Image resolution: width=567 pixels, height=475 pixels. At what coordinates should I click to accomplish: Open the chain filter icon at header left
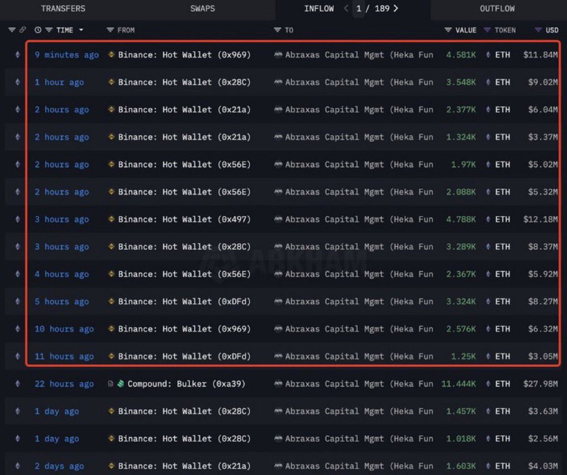[x=12, y=30]
